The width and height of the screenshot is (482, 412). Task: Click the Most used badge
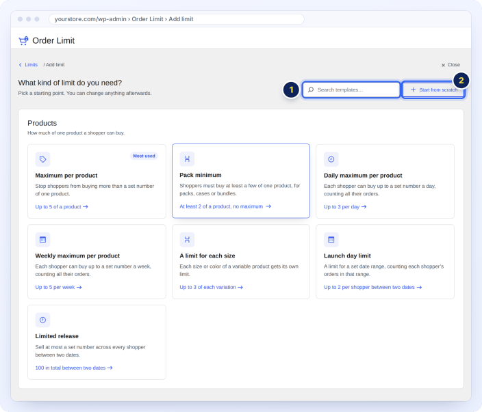(x=144, y=156)
